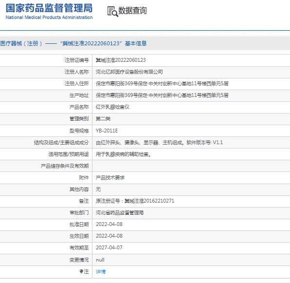Click the 用于乳腺疾病的辅助检查 value
Screen dimensions: 290x283
(123, 154)
